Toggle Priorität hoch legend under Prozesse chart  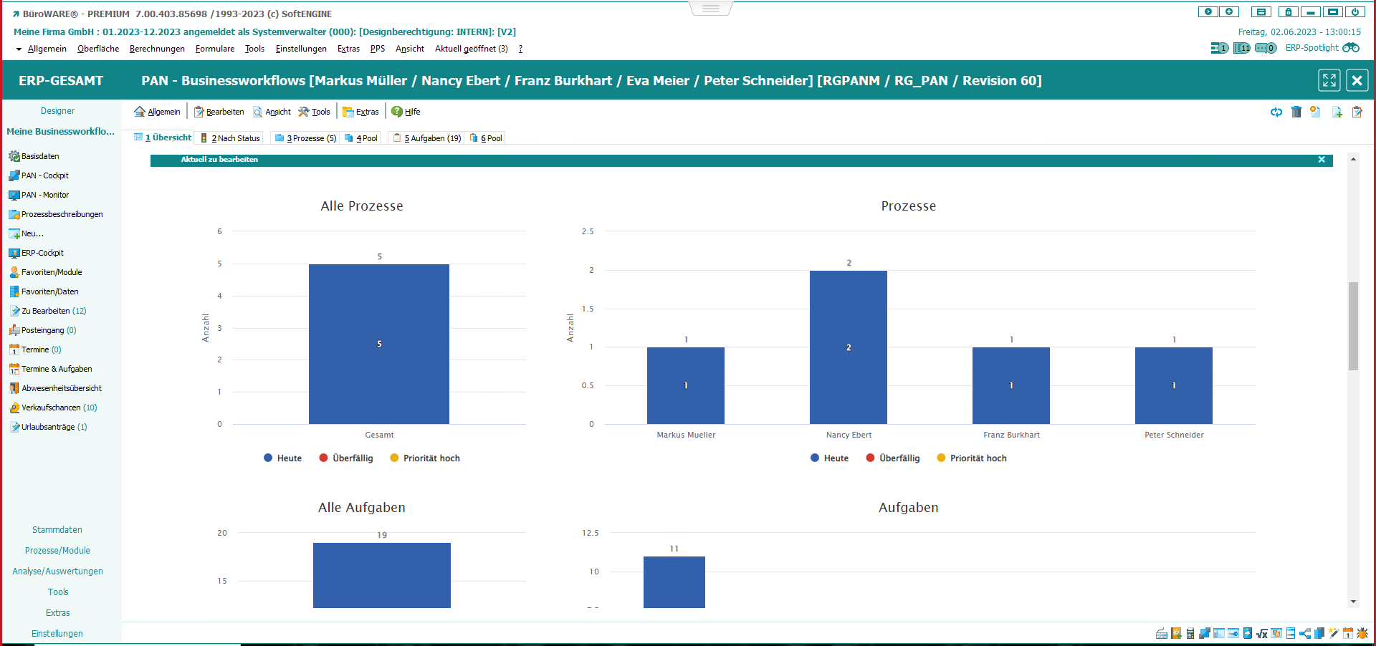pos(971,458)
